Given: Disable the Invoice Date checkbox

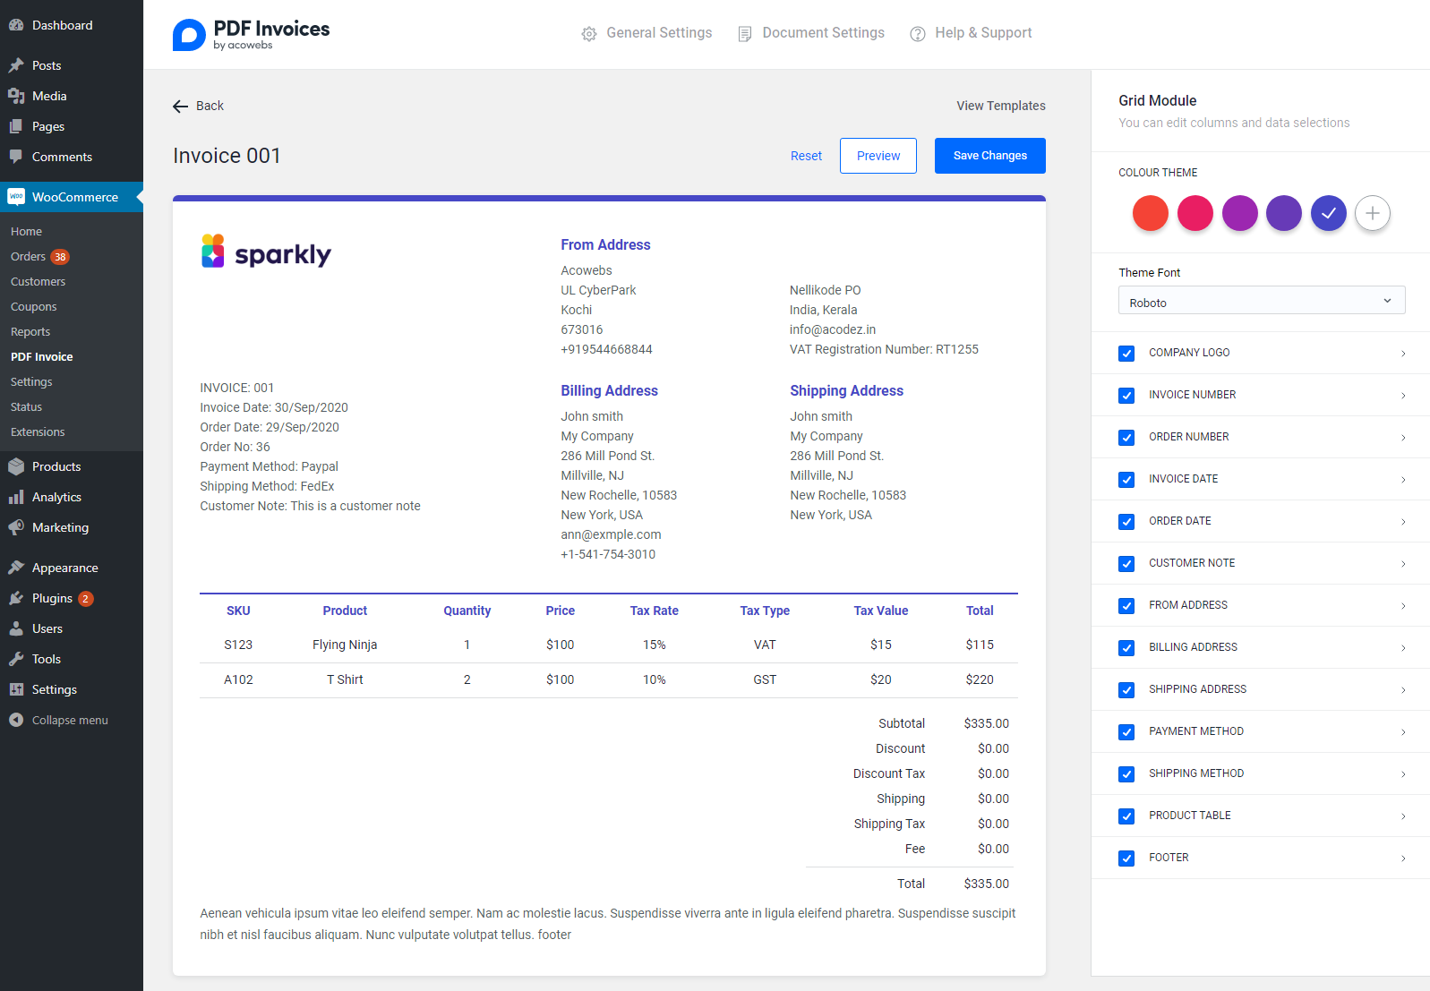Looking at the screenshot, I should tap(1126, 480).
